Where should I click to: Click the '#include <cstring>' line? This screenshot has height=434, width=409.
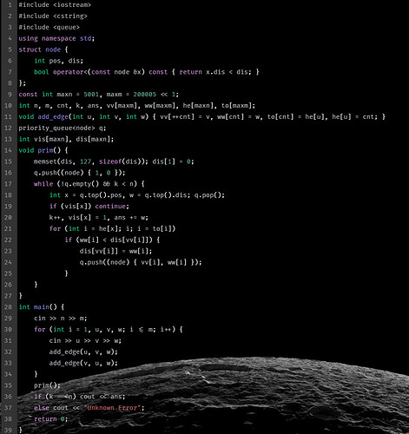53,16
